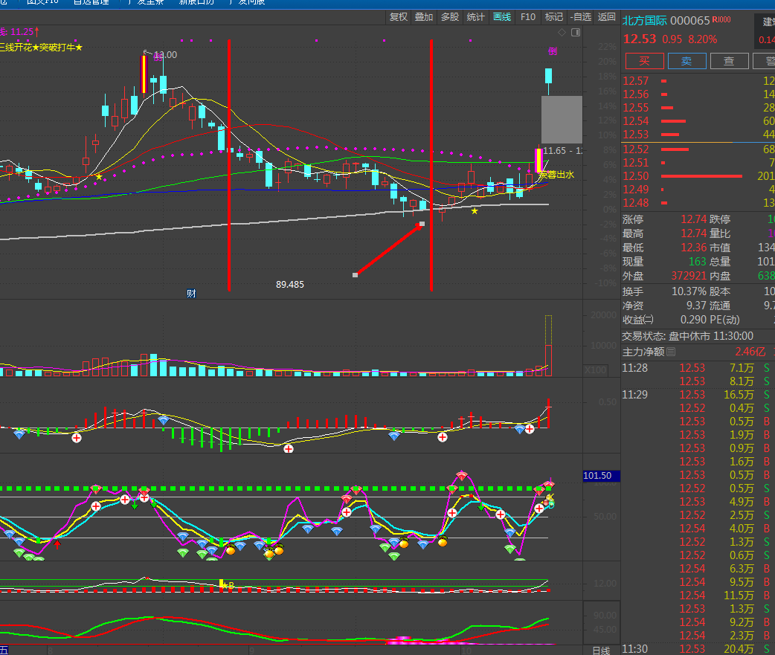
Task: Click the 外盘 value 372921
Action: click(x=689, y=276)
